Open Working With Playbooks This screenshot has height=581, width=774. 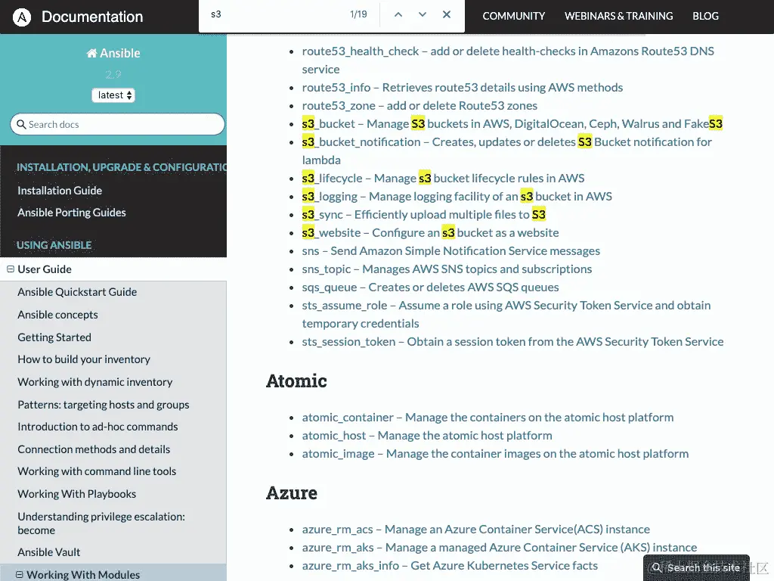click(x=76, y=494)
